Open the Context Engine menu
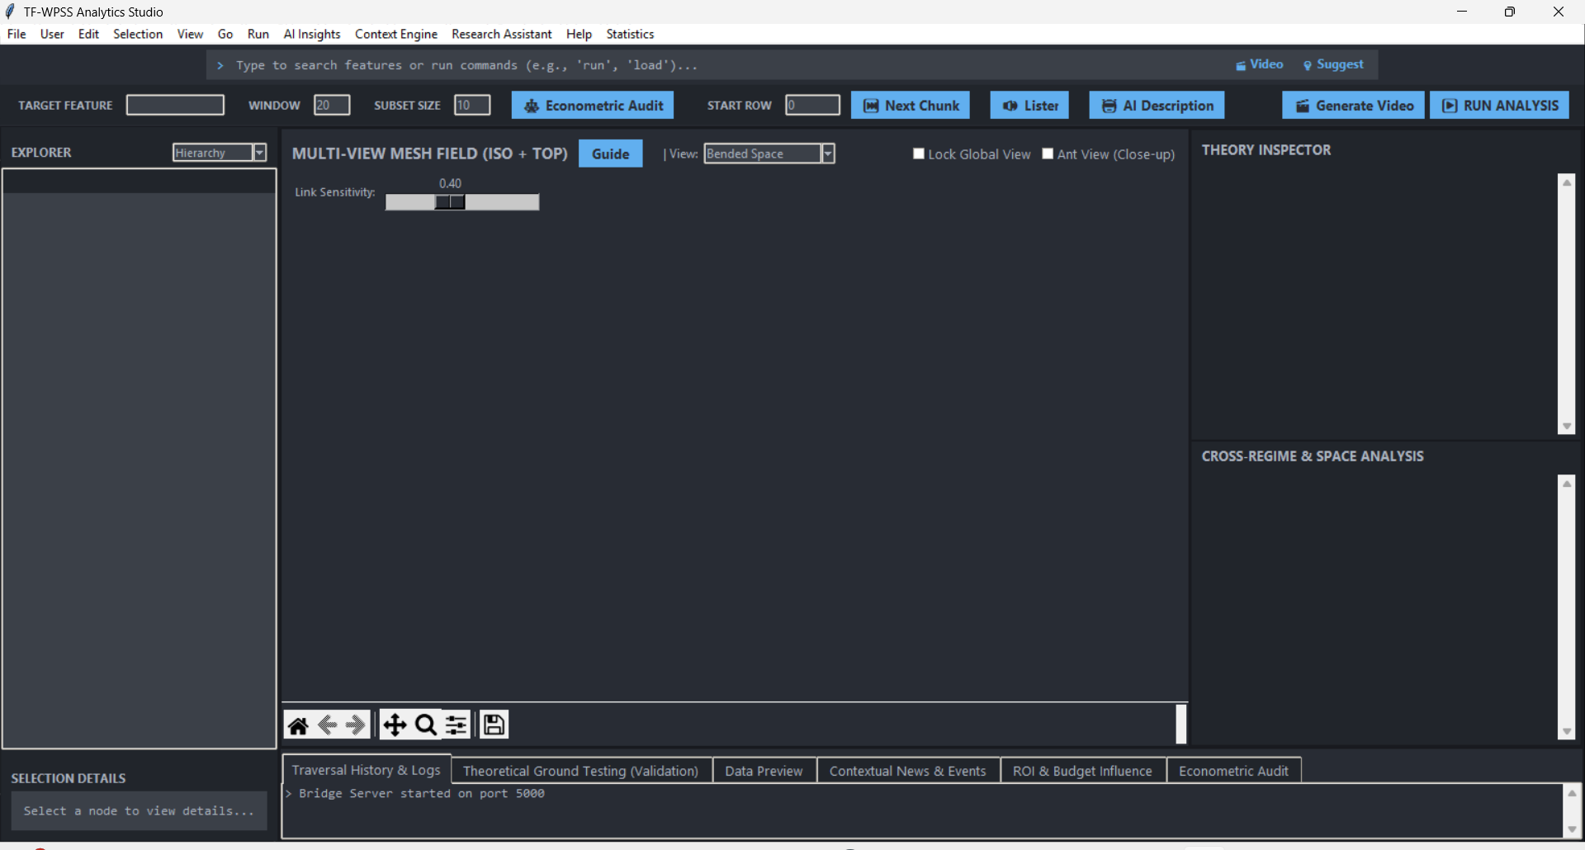The width and height of the screenshot is (1585, 850). pyautogui.click(x=396, y=34)
